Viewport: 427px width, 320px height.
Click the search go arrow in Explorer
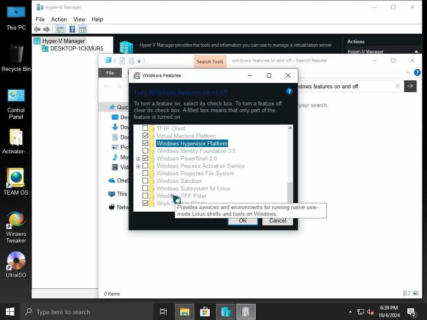click(x=410, y=86)
